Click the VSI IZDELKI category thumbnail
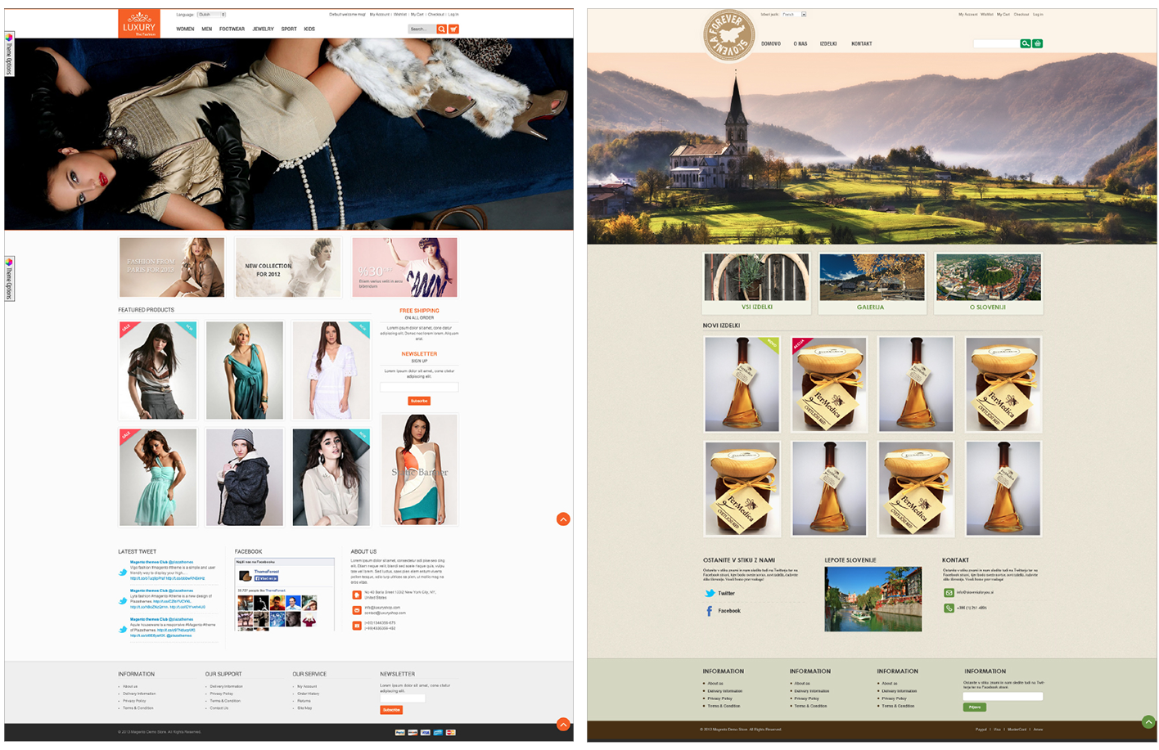 pos(756,282)
